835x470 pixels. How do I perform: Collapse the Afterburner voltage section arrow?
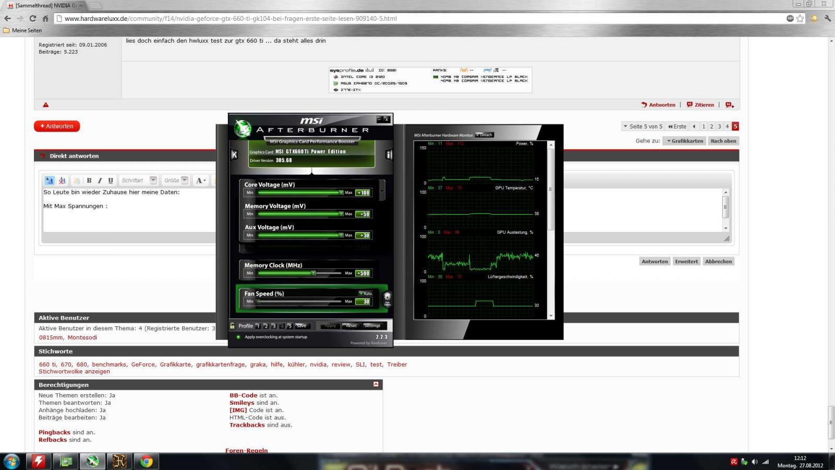pos(383,191)
